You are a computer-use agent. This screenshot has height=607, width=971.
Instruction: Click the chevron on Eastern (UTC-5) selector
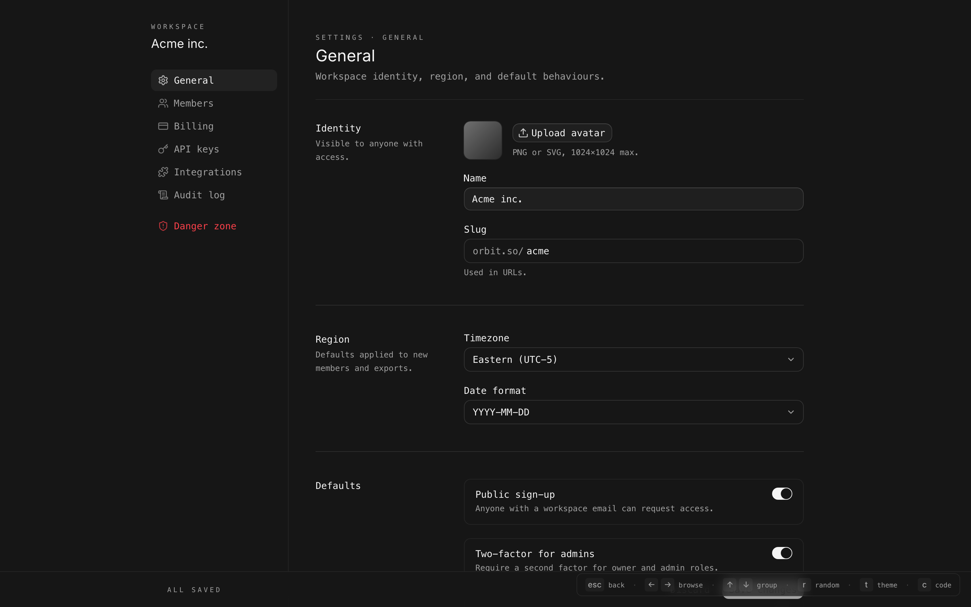[790, 359]
